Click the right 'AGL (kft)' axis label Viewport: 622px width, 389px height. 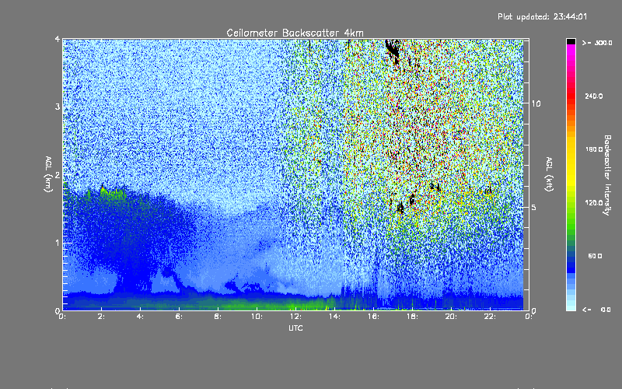(549, 174)
